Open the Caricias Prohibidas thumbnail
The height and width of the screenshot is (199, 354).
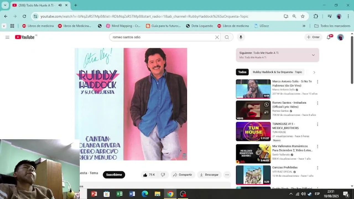coord(253,175)
